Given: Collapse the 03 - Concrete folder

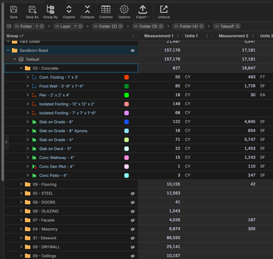Looking at the screenshot, I should 21,68.
